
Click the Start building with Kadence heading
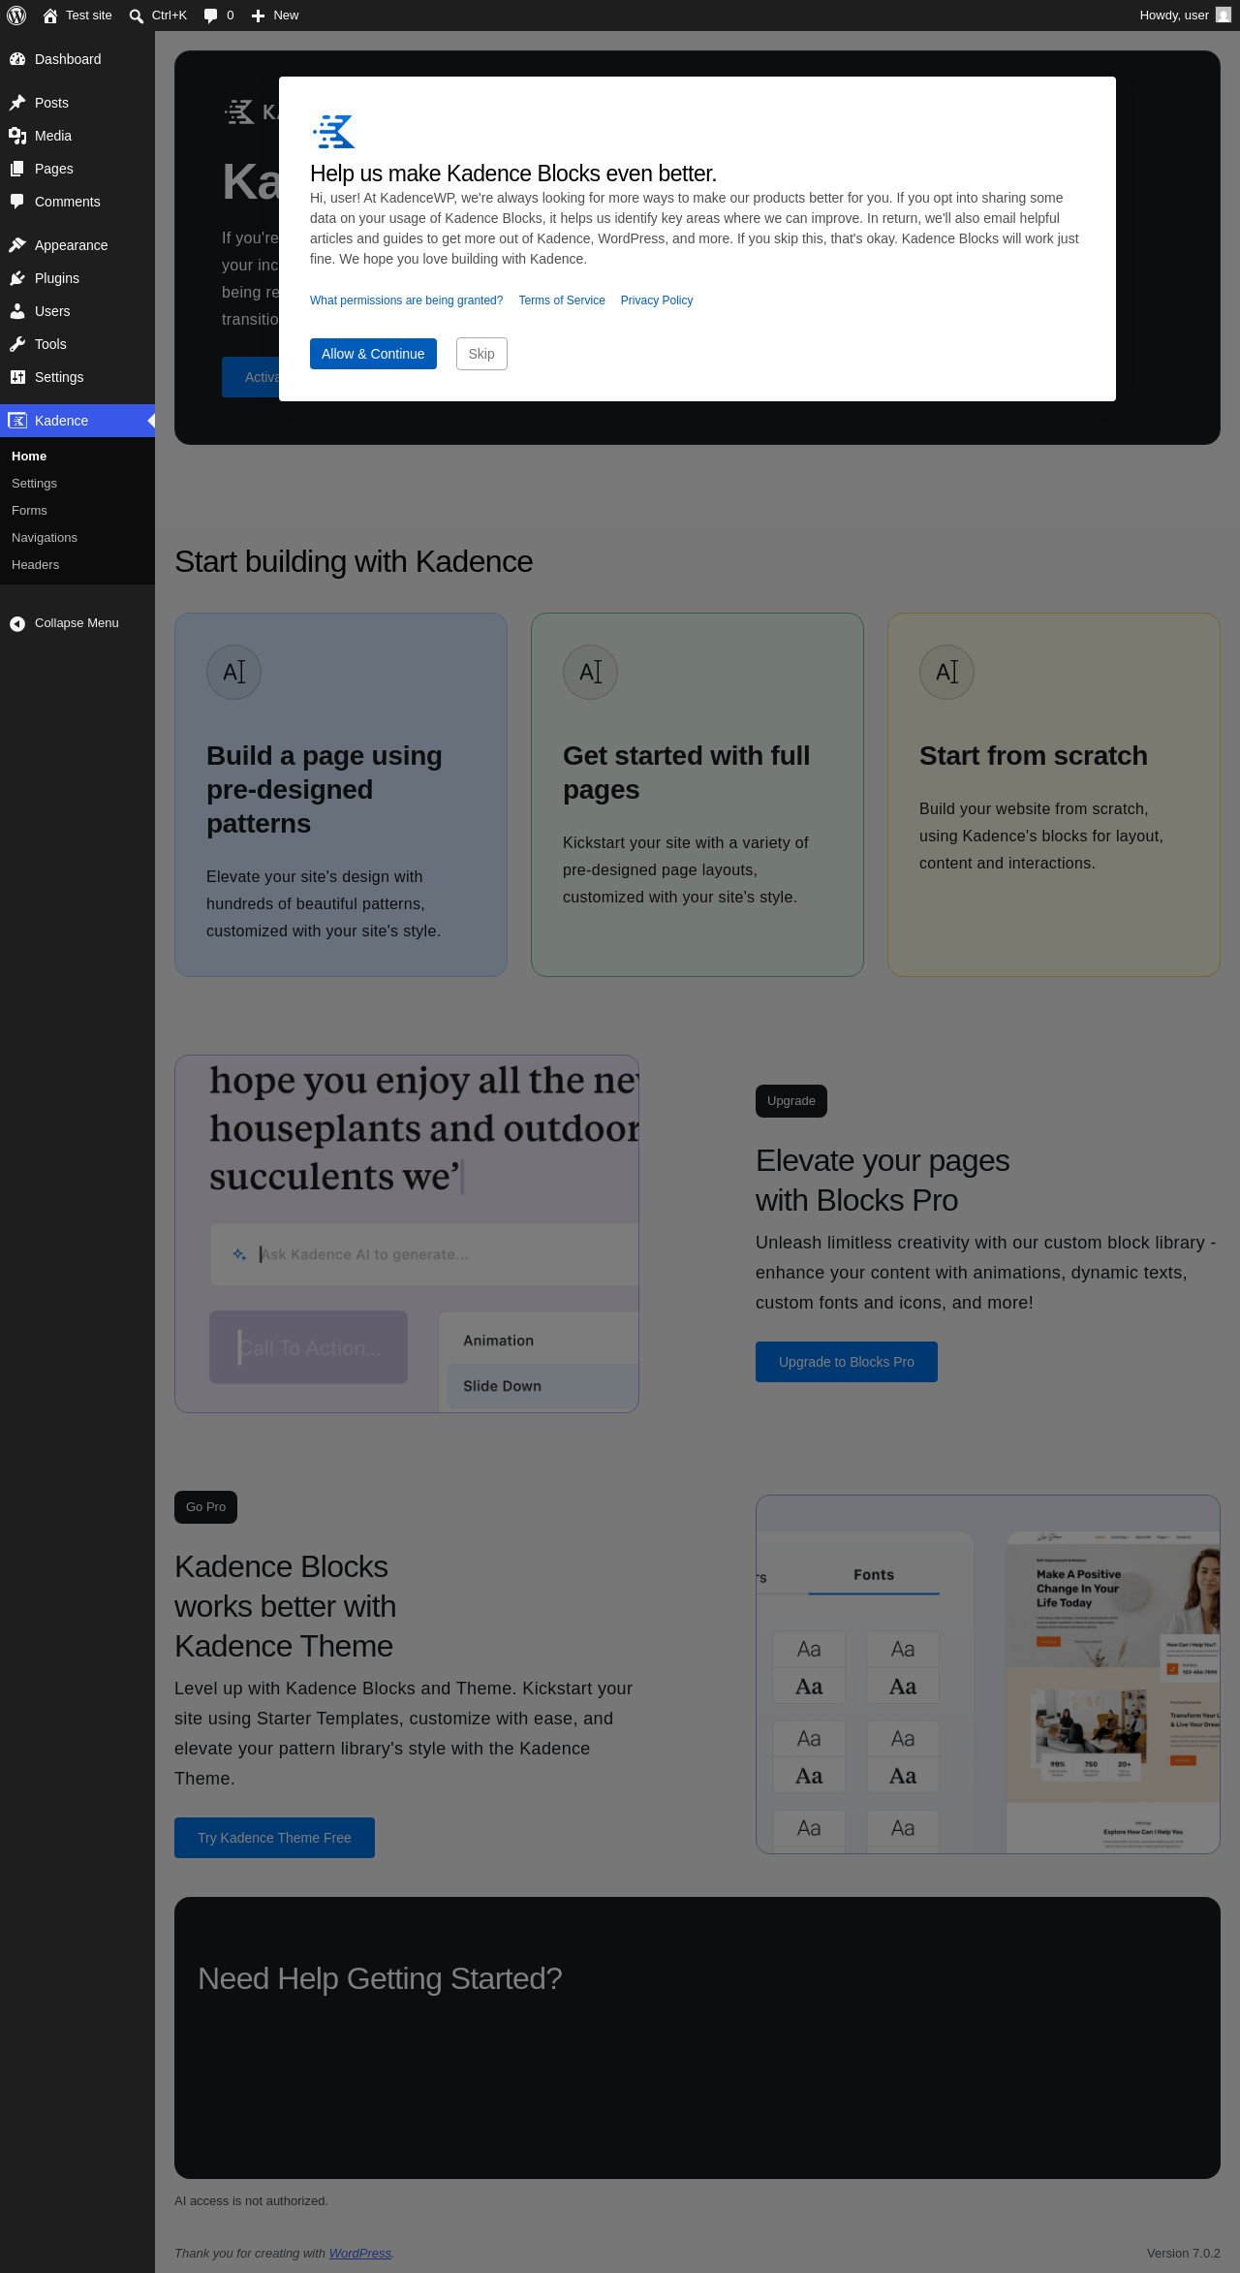354,562
